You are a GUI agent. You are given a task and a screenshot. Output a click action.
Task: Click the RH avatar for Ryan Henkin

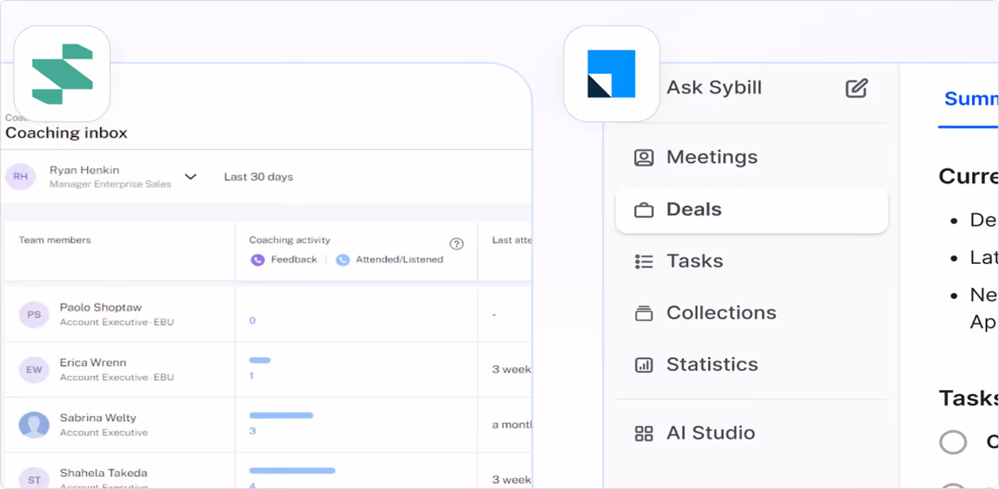point(21,176)
